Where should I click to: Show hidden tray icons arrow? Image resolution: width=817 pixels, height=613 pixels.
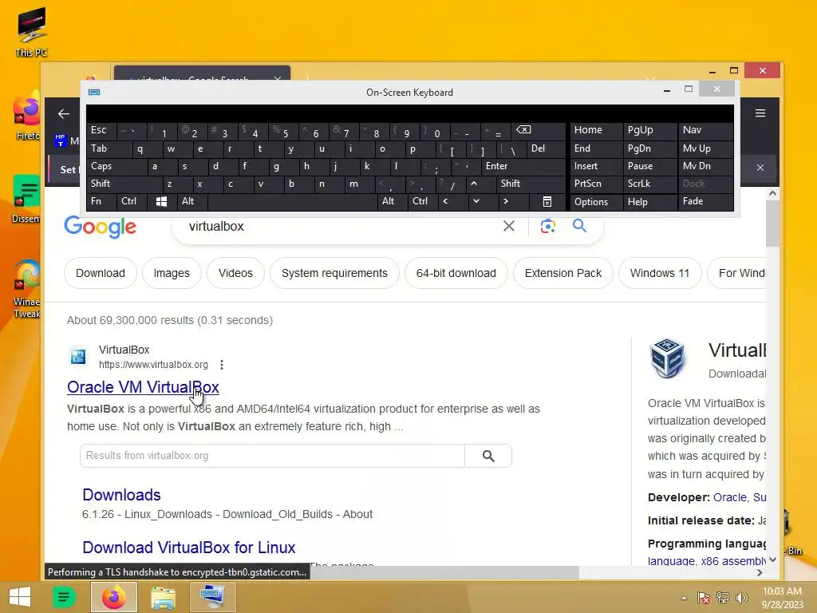[x=684, y=598]
